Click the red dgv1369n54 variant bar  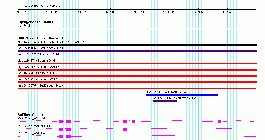(x=137, y=70)
